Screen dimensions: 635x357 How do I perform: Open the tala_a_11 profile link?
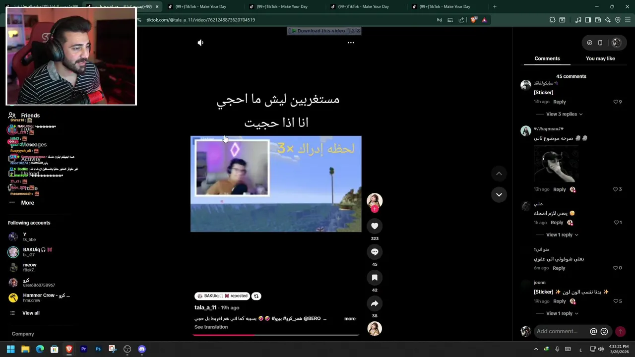(205, 308)
